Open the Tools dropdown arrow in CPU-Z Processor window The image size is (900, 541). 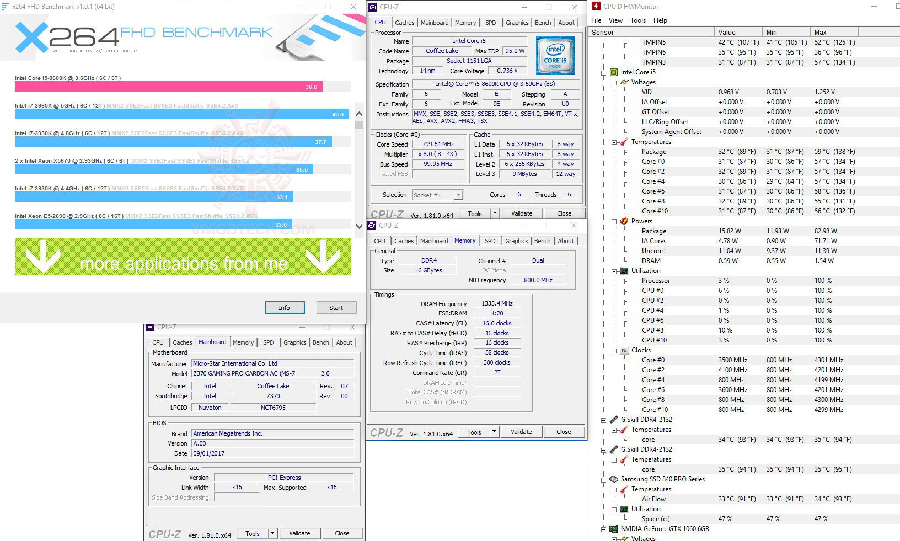pos(494,213)
